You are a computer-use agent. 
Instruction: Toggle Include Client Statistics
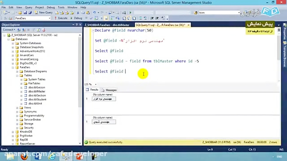click(118, 18)
